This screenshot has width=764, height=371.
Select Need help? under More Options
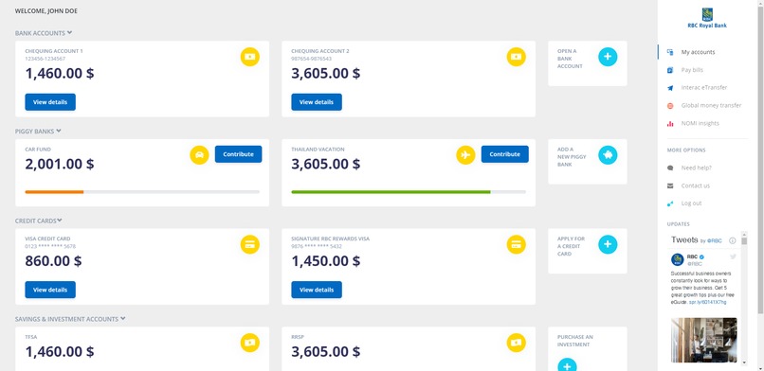[697, 168]
